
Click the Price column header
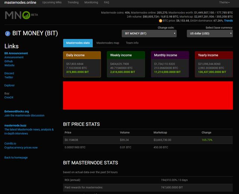click(68, 133)
